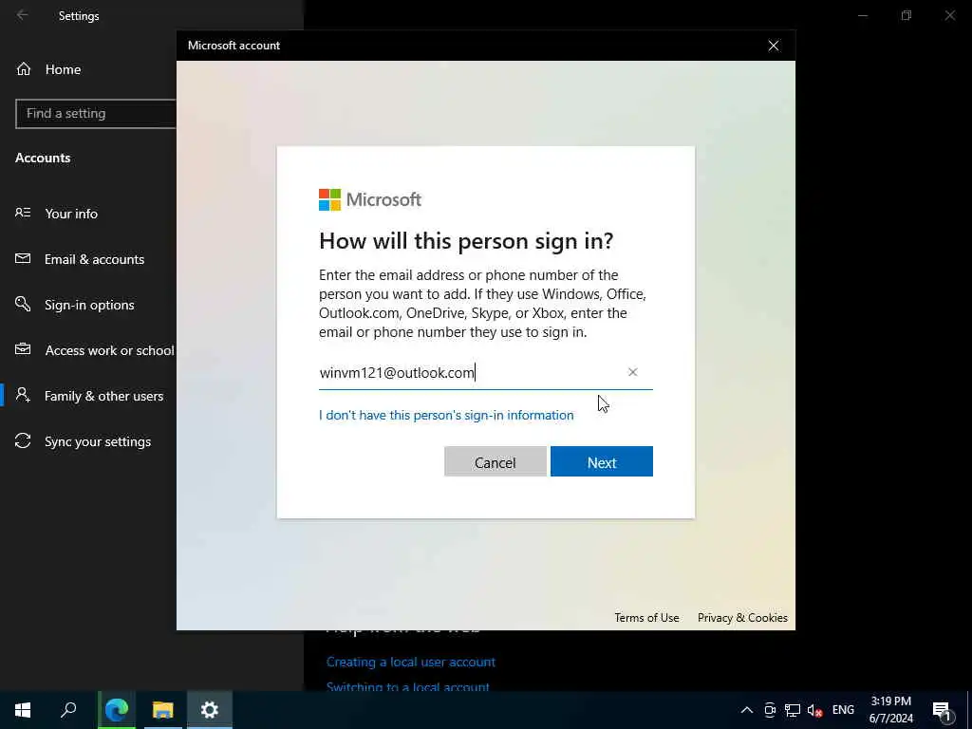This screenshot has height=729, width=972.
Task: Open the notification center icon
Action: [942, 710]
